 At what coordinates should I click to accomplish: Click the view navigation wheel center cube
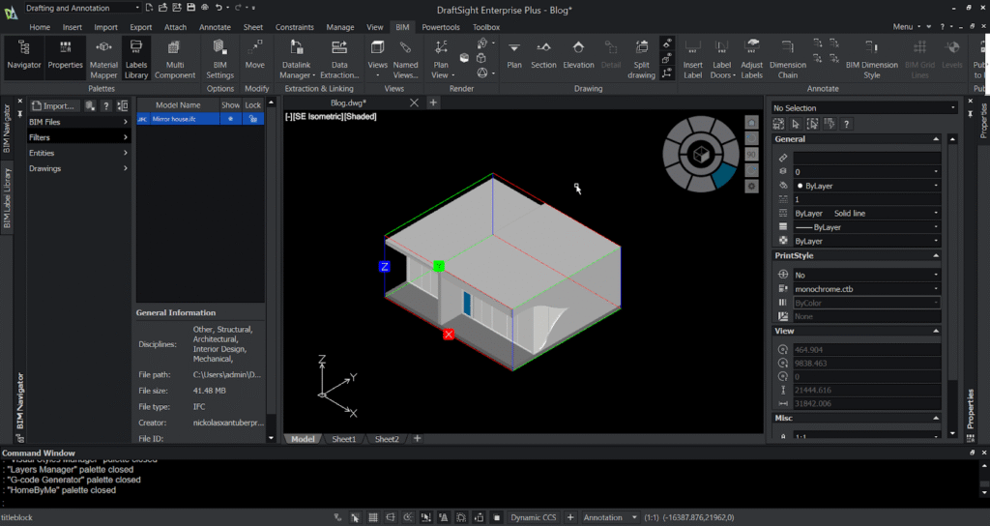click(700, 154)
